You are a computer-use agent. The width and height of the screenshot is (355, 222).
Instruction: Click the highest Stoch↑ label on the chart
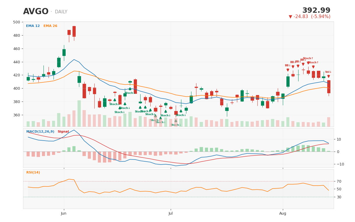pos(308,58)
